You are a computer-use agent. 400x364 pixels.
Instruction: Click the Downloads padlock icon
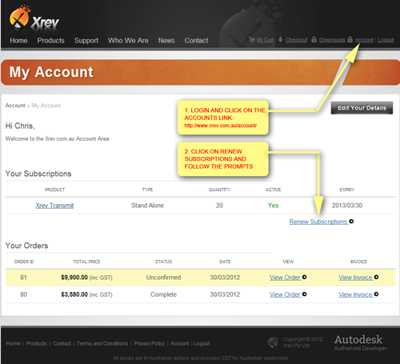(x=314, y=40)
